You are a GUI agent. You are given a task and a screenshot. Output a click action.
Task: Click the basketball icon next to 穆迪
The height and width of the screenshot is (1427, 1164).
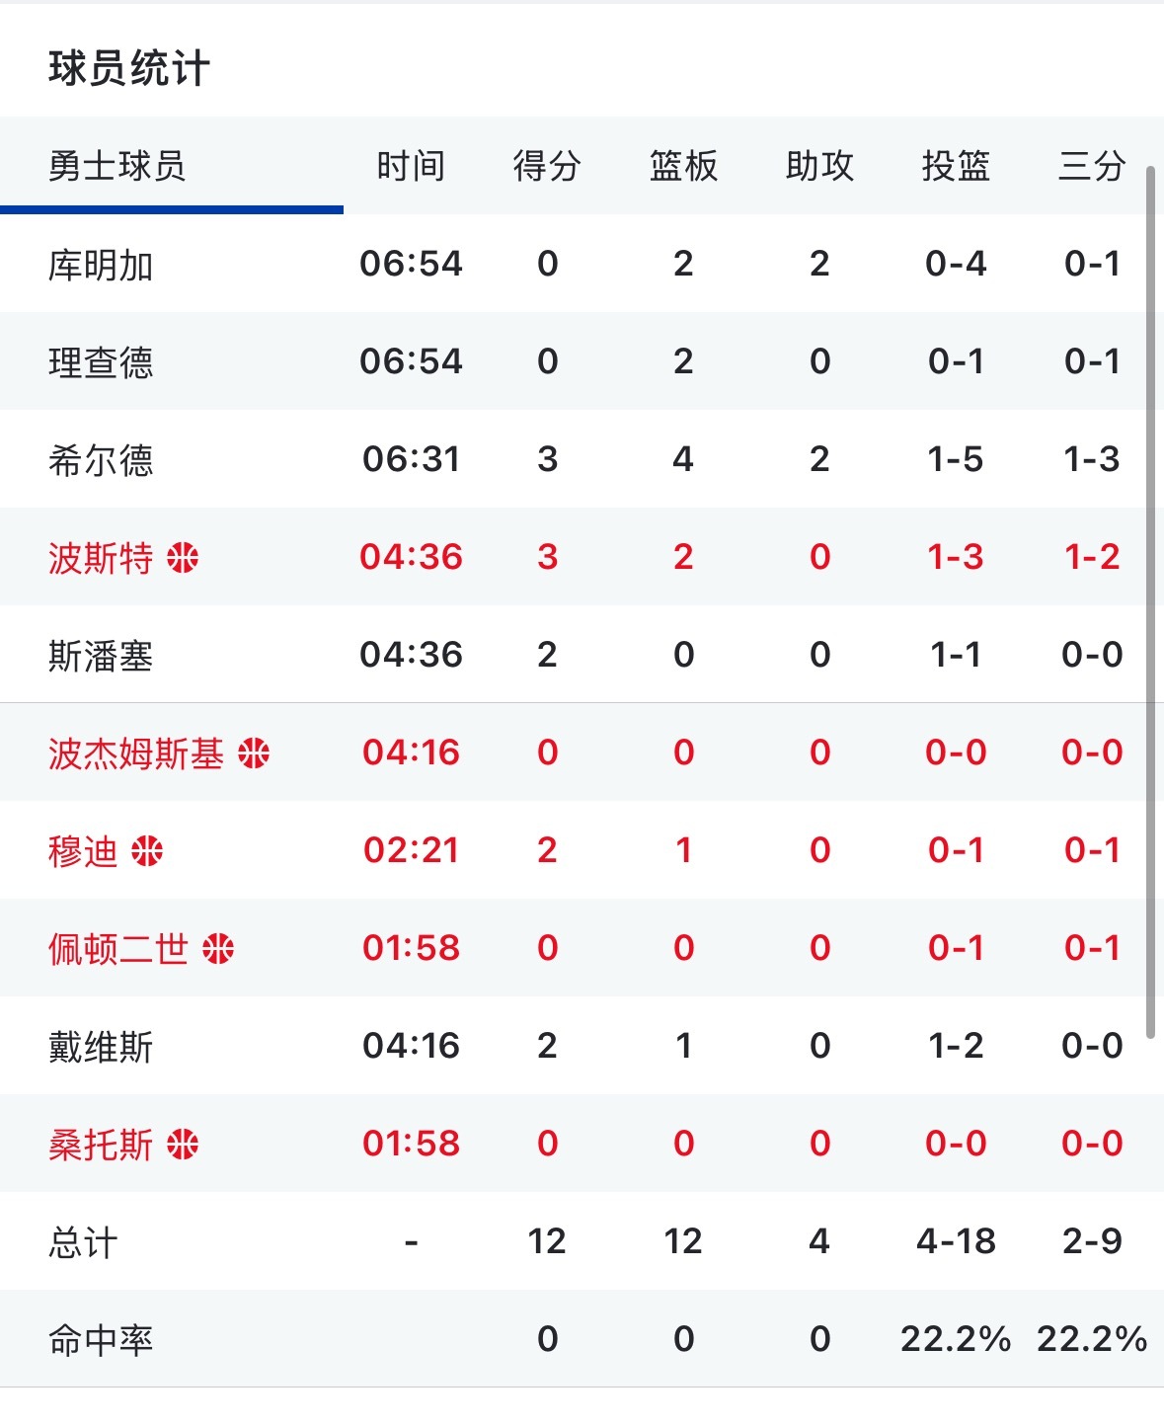(x=148, y=849)
